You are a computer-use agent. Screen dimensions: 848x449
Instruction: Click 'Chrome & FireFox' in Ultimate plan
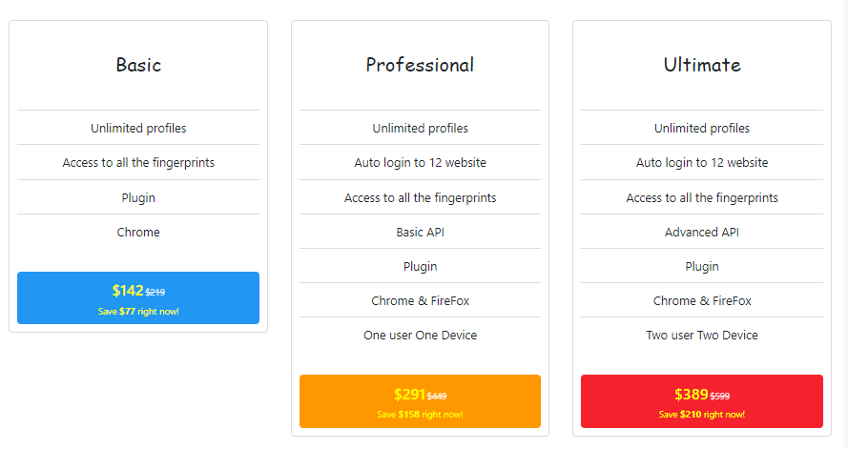click(x=702, y=300)
